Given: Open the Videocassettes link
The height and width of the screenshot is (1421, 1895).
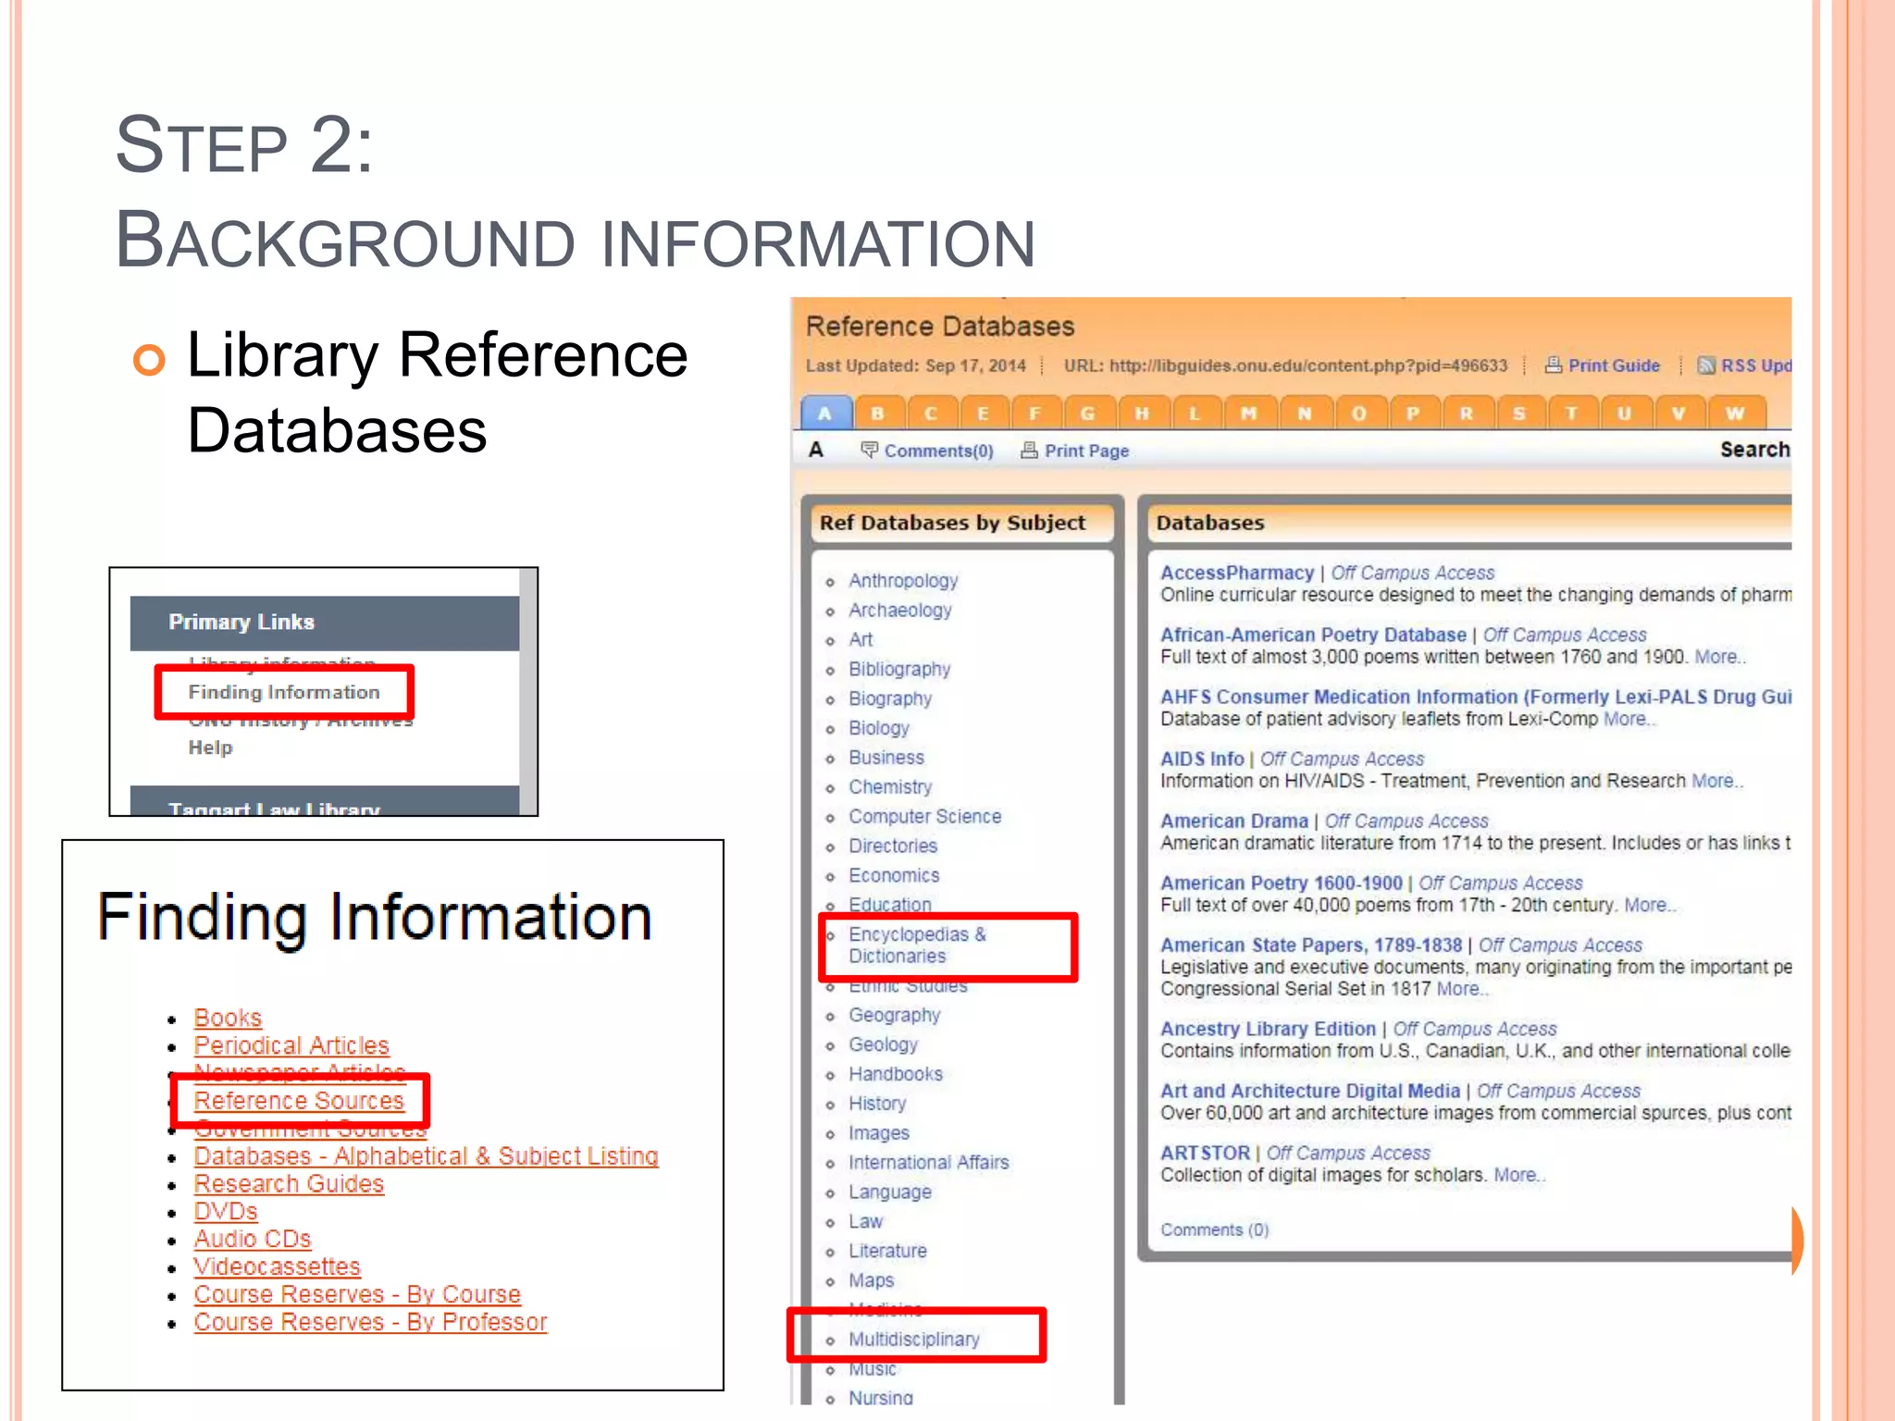Looking at the screenshot, I should pyautogui.click(x=277, y=1267).
